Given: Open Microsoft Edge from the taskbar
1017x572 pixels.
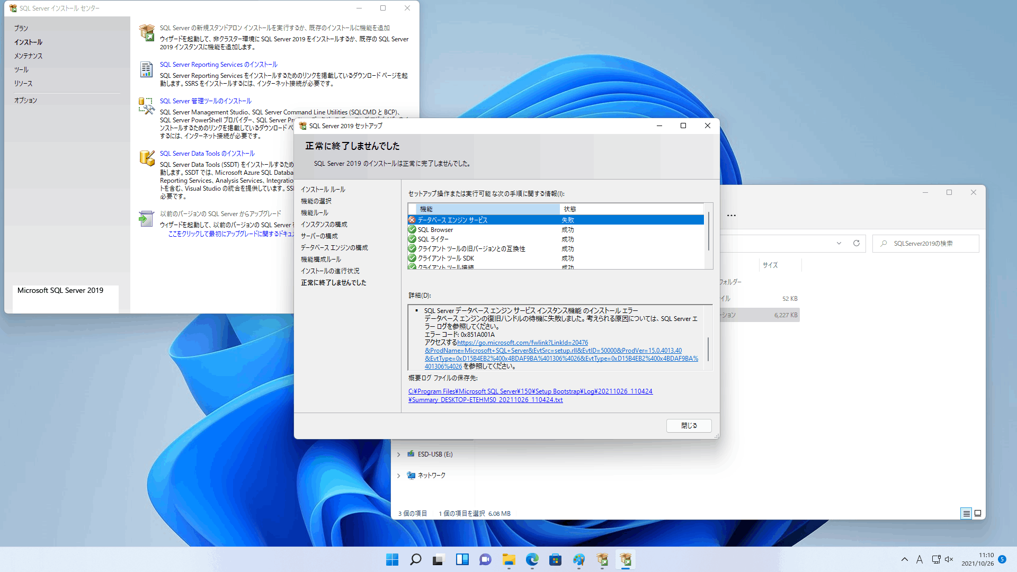Looking at the screenshot, I should tap(532, 559).
